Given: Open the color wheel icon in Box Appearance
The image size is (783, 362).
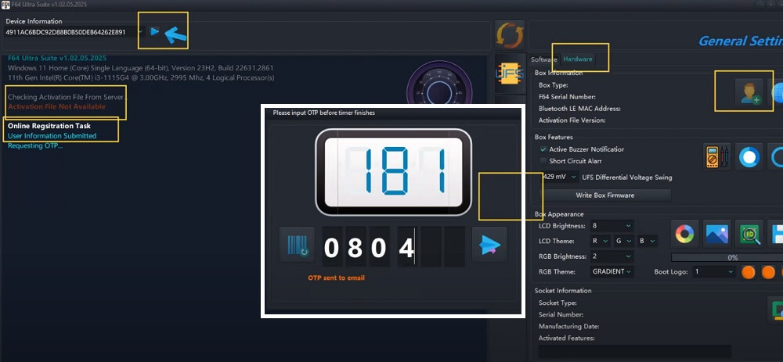Looking at the screenshot, I should [x=684, y=233].
